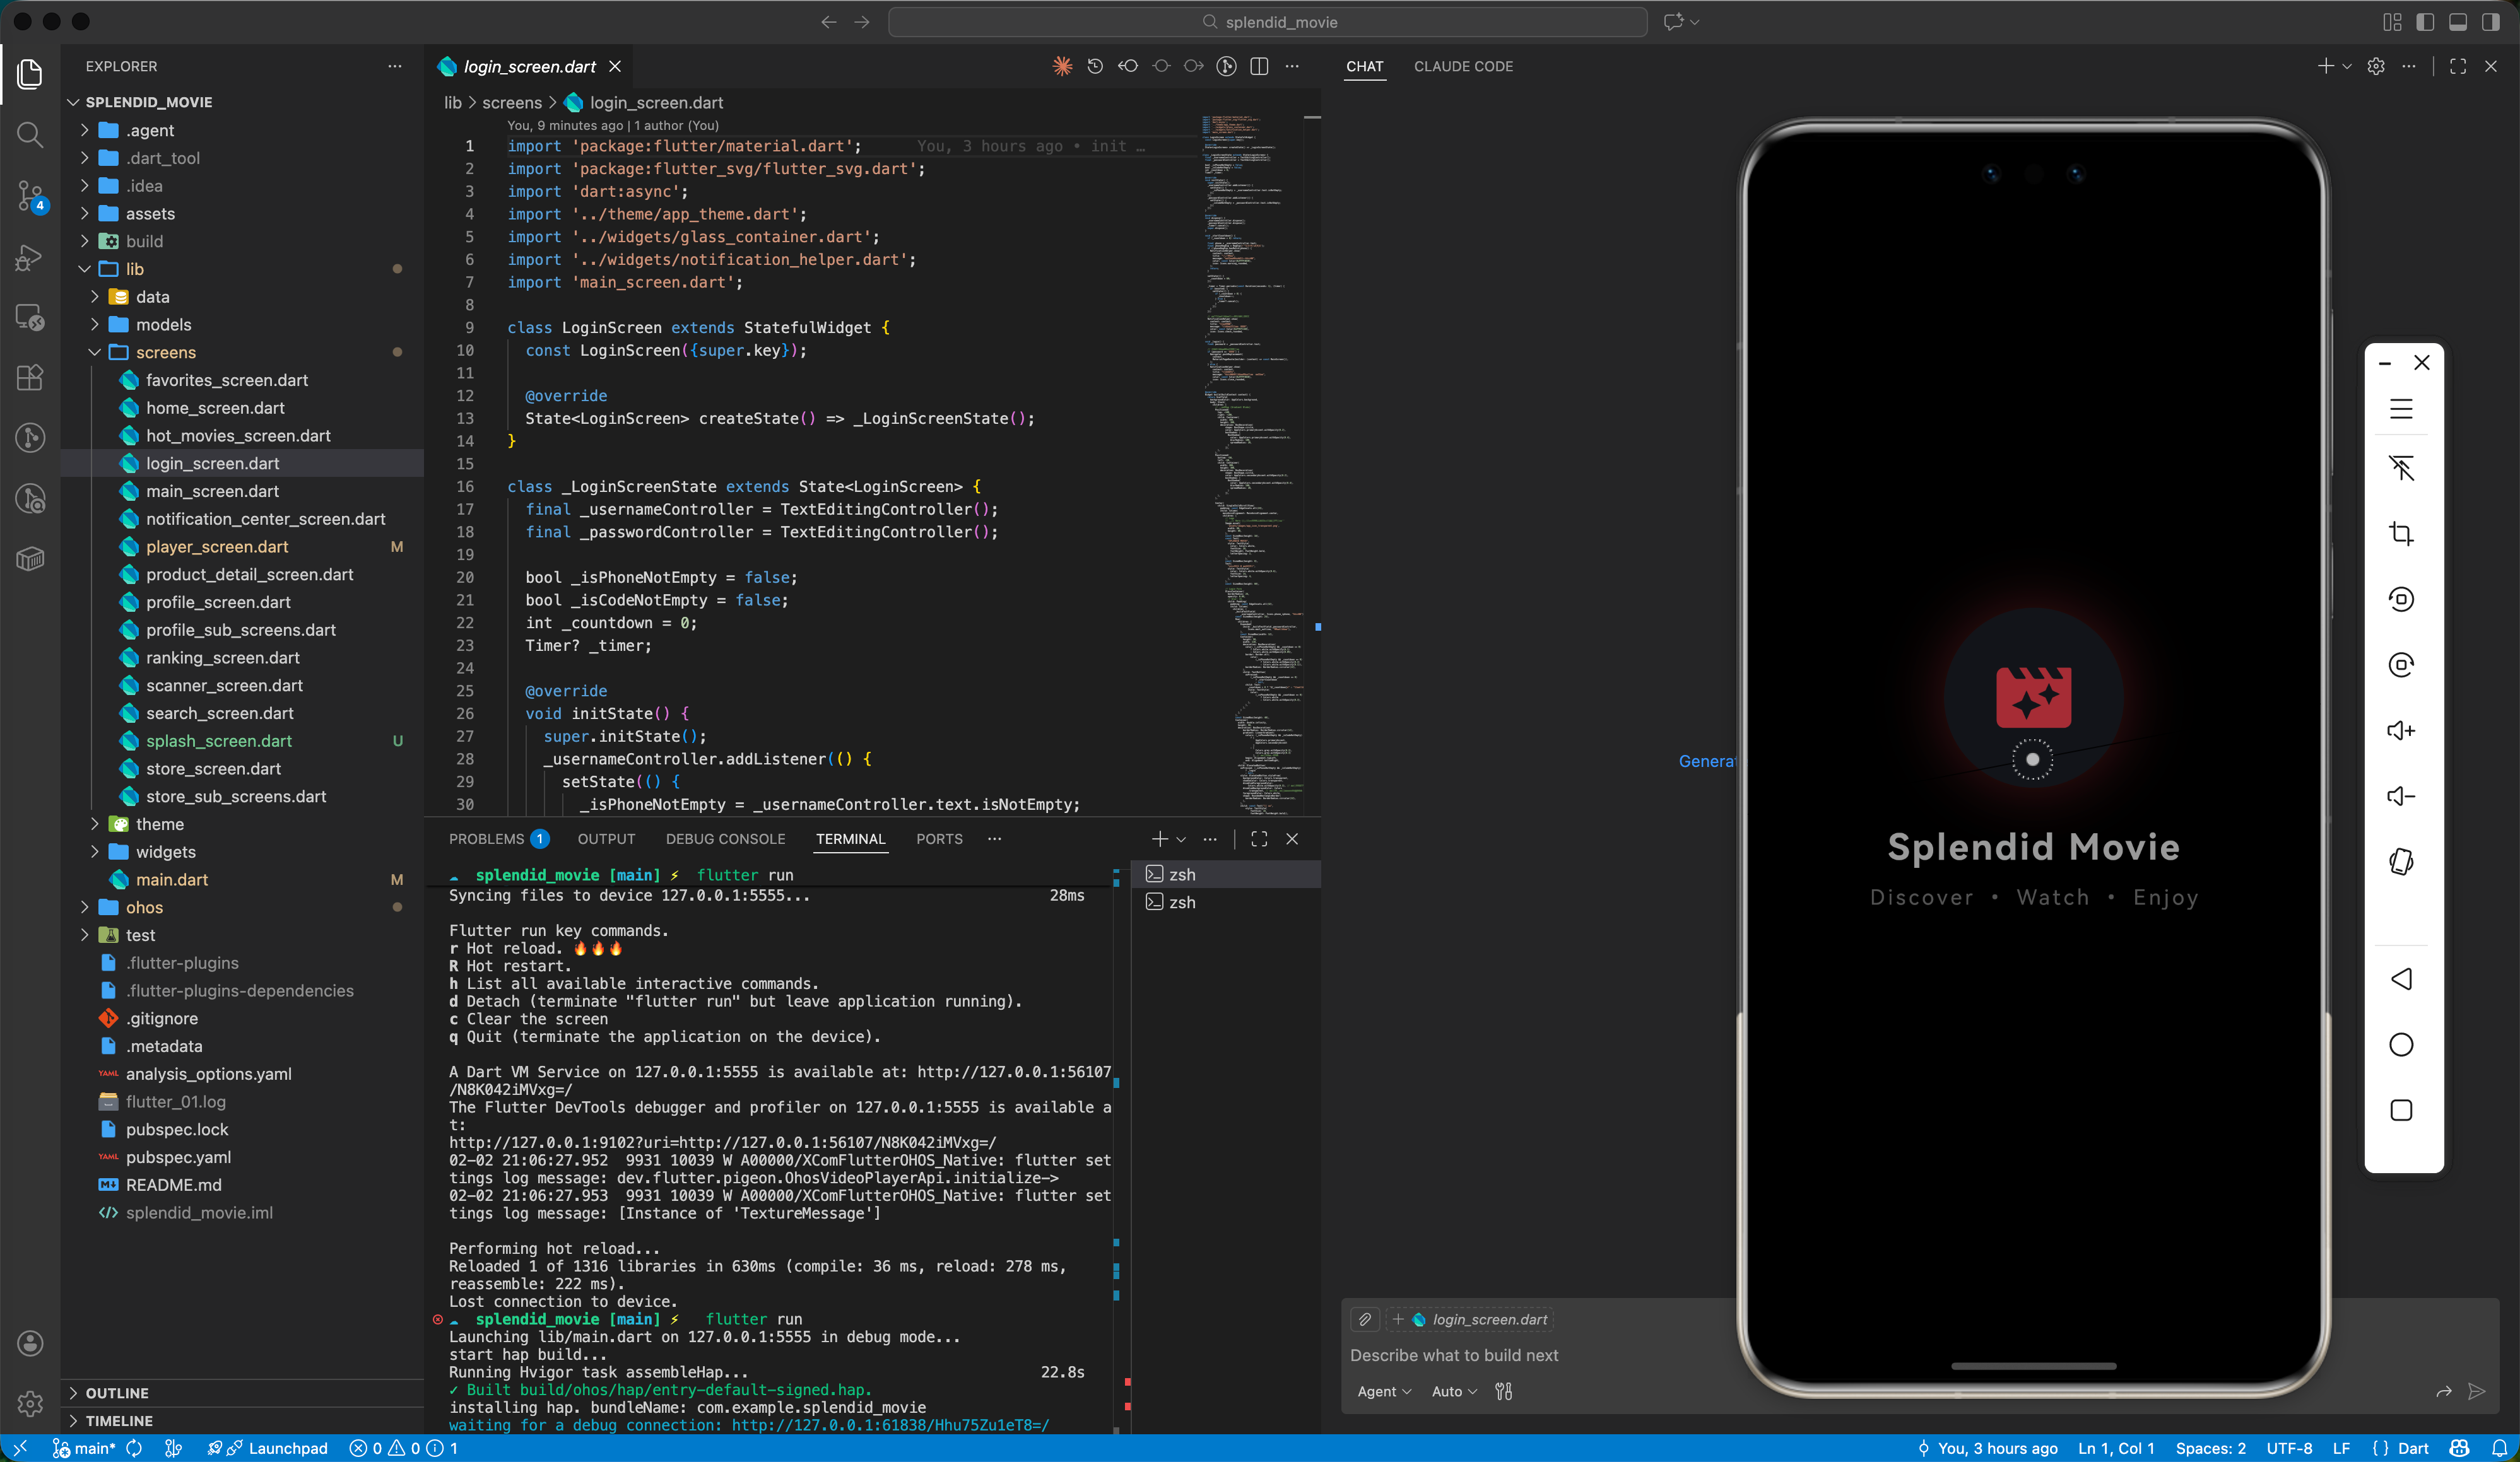Toggle the primary sidebar layout button
This screenshot has height=1462, width=2520.
[2425, 22]
